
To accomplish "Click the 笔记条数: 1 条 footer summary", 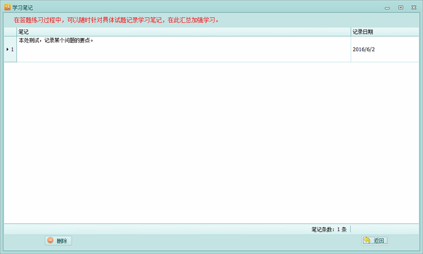I will click(328, 229).
